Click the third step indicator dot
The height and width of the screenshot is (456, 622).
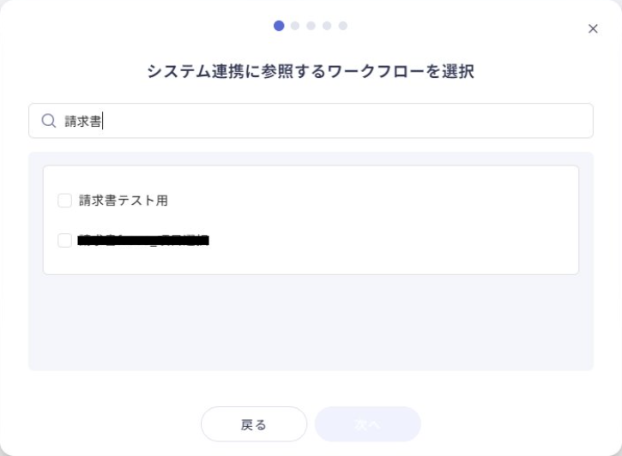(311, 26)
